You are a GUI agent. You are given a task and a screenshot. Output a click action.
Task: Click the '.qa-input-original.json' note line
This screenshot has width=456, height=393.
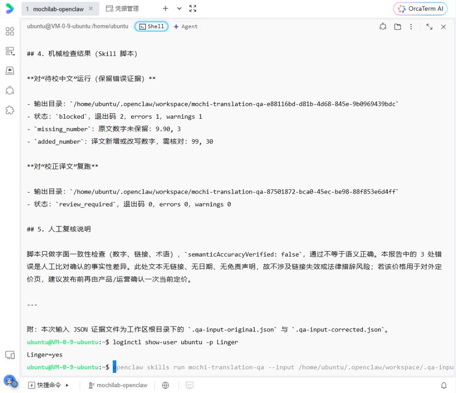208,329
